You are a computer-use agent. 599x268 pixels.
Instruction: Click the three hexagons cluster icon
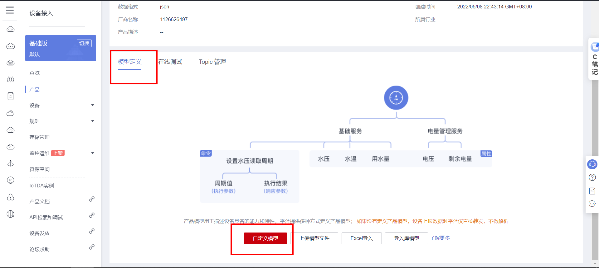(11, 197)
